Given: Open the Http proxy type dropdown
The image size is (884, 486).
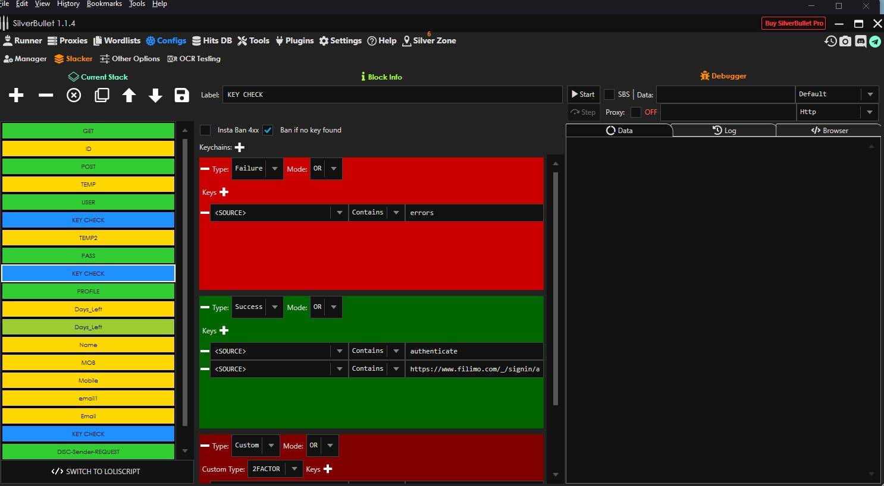Looking at the screenshot, I should 837,112.
